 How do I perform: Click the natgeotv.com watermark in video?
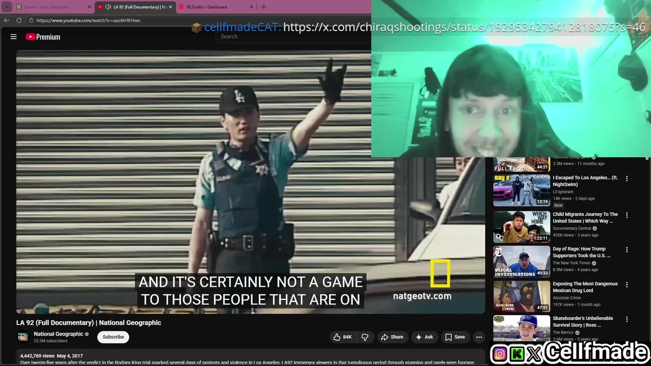pos(422,296)
